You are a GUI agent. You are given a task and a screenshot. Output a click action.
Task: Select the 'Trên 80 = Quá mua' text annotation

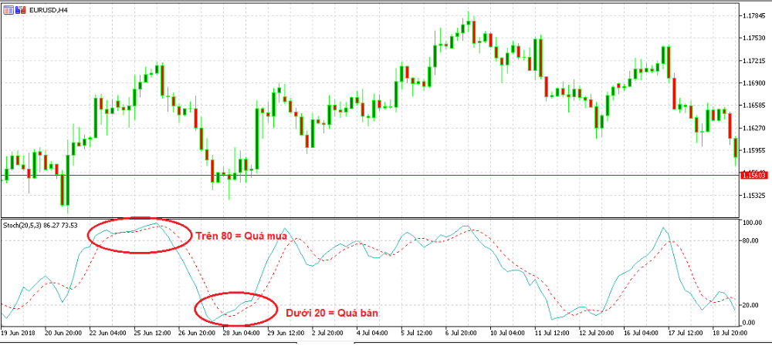(241, 237)
